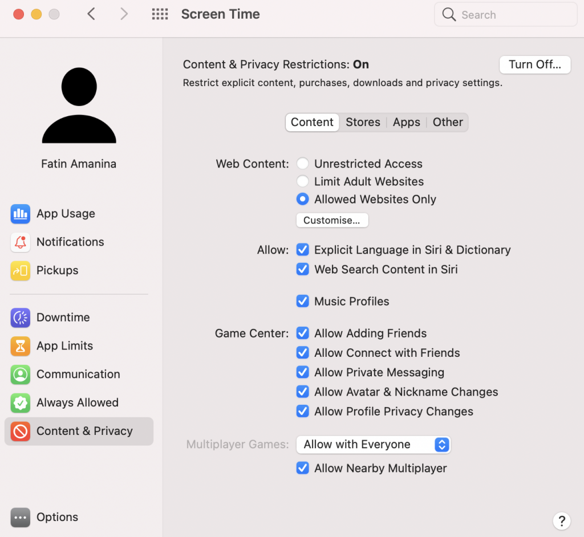Open Always Allowed in the sidebar

click(79, 402)
